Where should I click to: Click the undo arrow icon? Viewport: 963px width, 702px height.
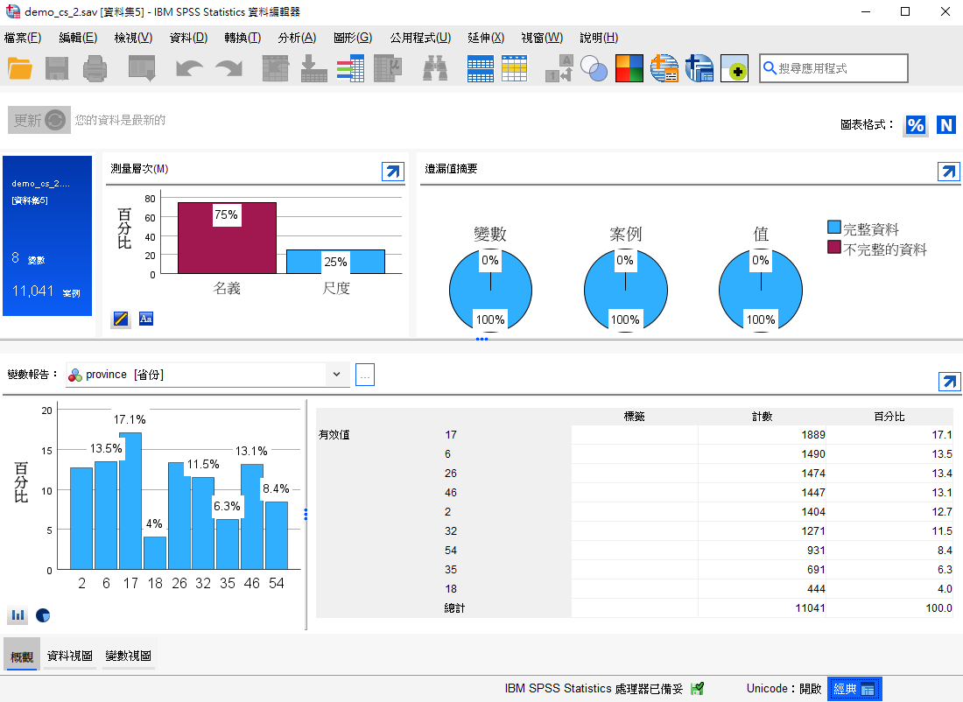pos(188,68)
